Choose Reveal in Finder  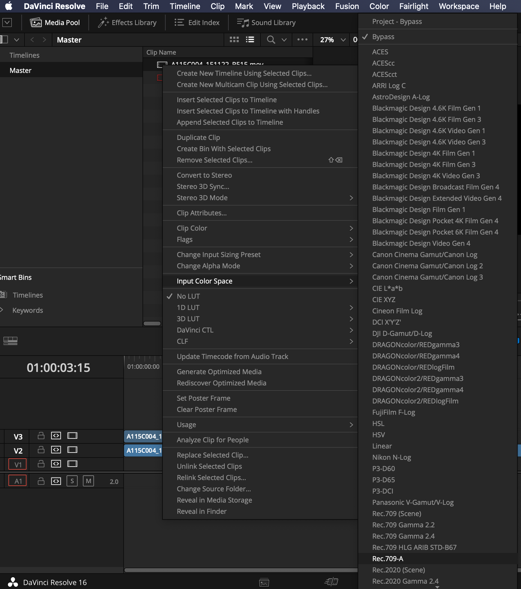pyautogui.click(x=260, y=511)
